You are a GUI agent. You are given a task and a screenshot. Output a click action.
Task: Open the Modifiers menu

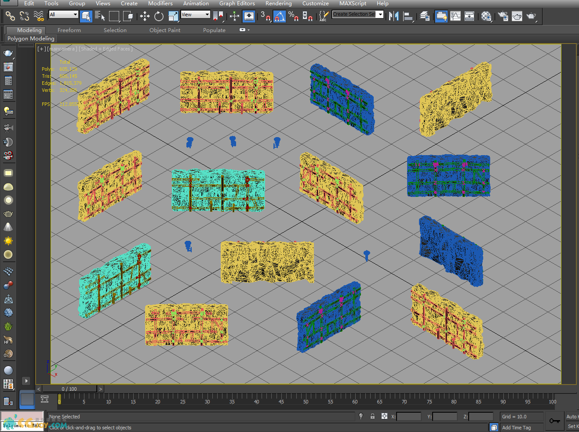[x=160, y=4]
